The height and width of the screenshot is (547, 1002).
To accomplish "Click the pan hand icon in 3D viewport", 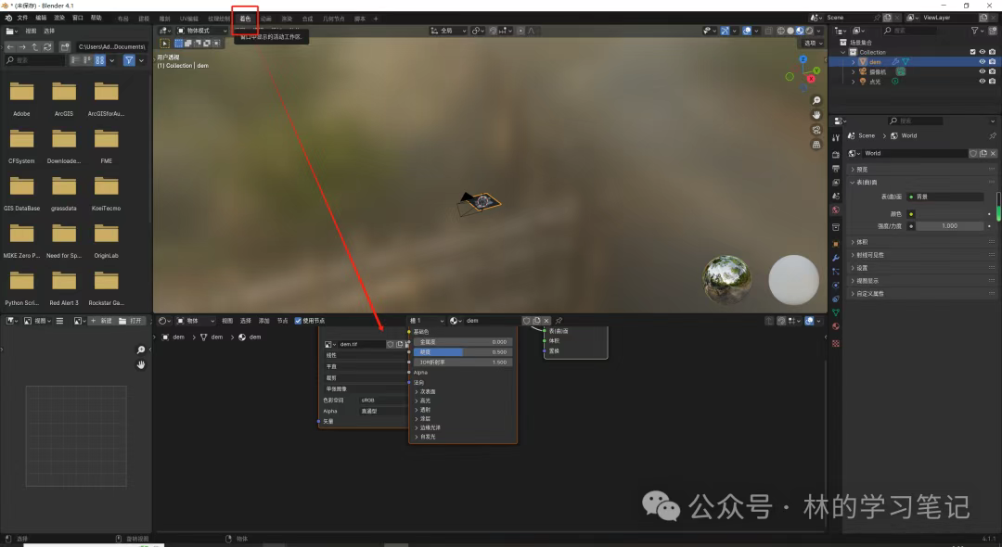I will click(x=816, y=115).
